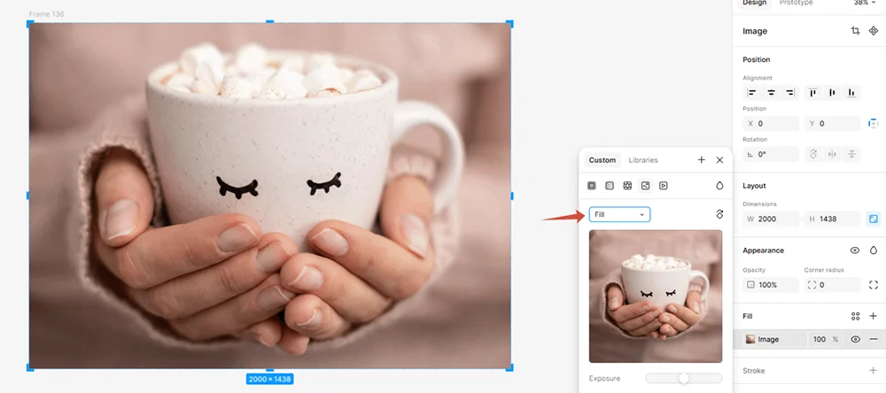Switch to the Prototype tab
The image size is (886, 393).
[x=797, y=3]
